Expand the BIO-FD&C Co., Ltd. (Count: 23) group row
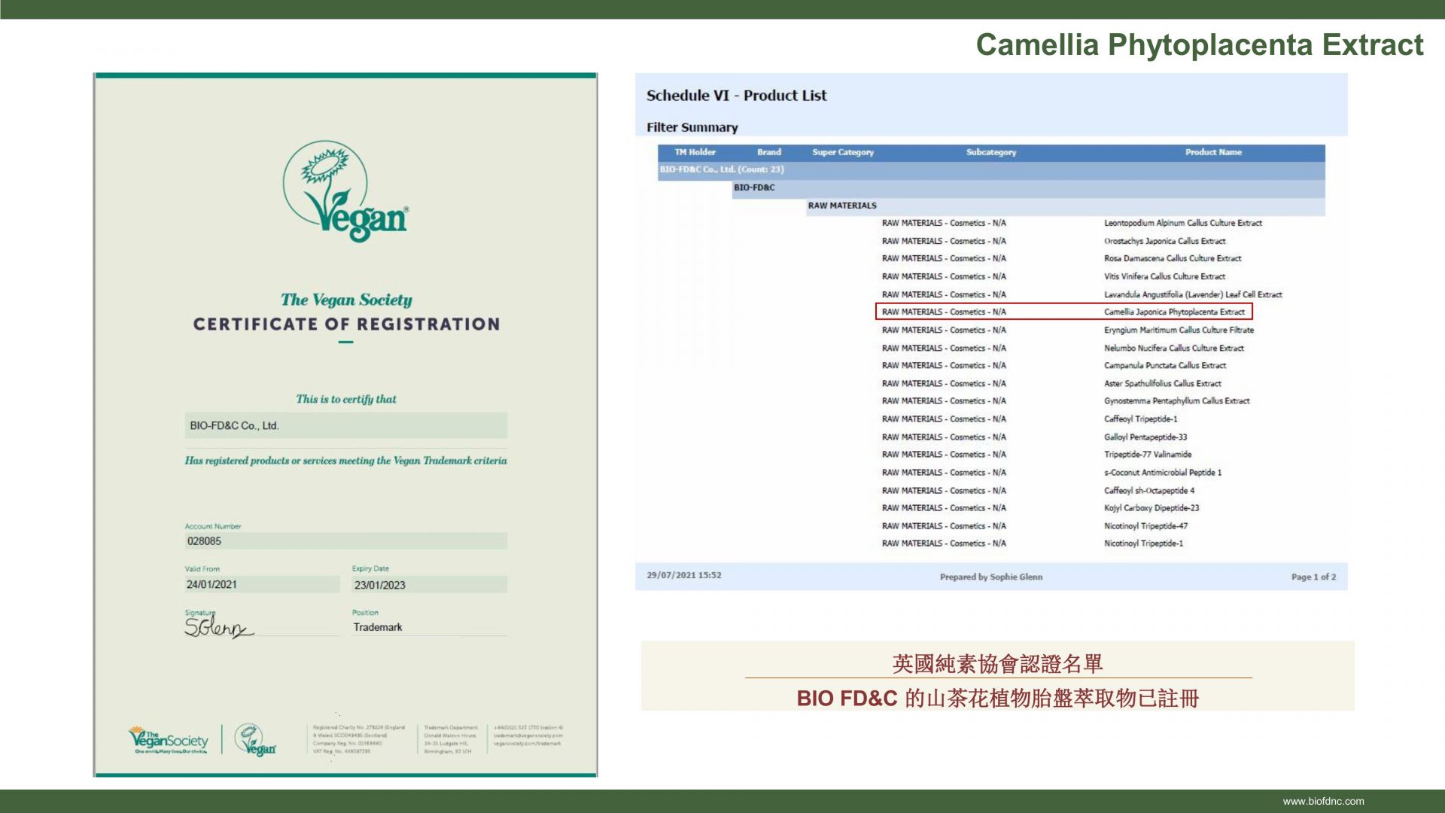The image size is (1445, 813). pyautogui.click(x=721, y=169)
